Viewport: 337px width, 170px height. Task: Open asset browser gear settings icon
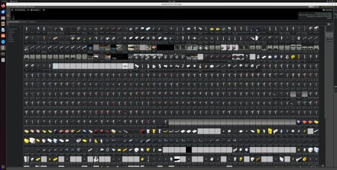pyautogui.click(x=329, y=24)
